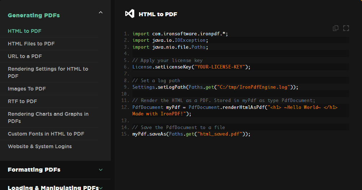
Task: Open Custom Fonts in HTML to PDF
Action: coord(46,134)
